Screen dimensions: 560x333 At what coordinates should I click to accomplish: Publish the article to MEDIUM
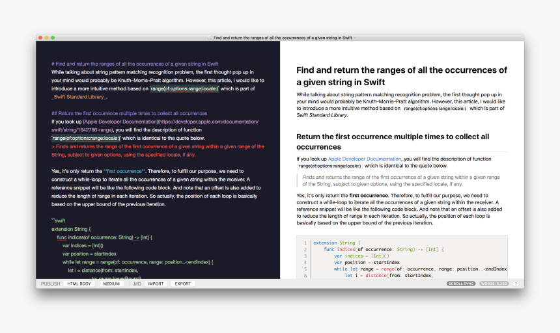click(111, 284)
